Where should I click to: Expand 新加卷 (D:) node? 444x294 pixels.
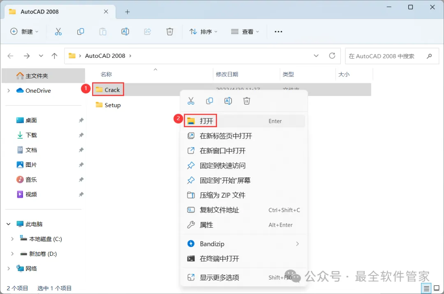[12, 254]
